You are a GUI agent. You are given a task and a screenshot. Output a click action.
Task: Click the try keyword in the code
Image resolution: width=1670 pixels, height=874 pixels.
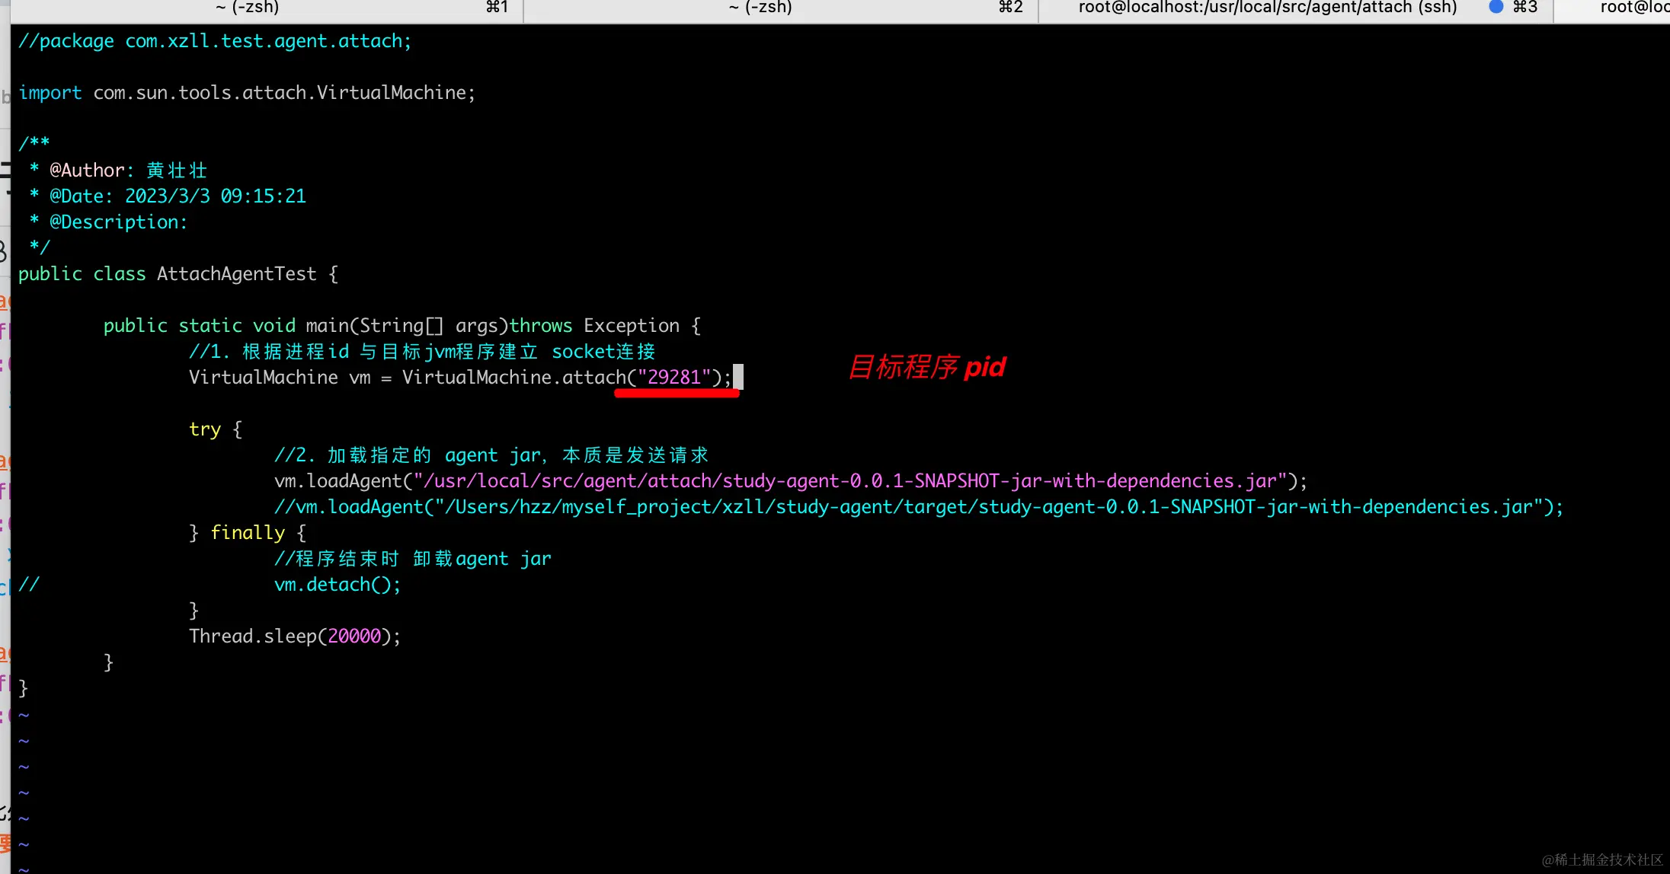204,429
